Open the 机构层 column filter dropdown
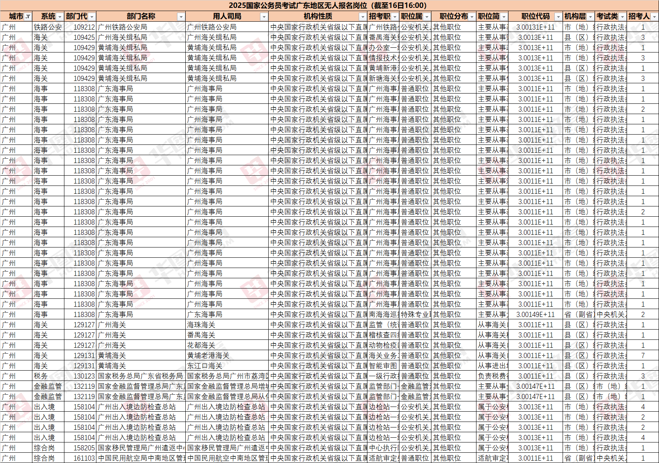The height and width of the screenshot is (463, 659). (590, 17)
